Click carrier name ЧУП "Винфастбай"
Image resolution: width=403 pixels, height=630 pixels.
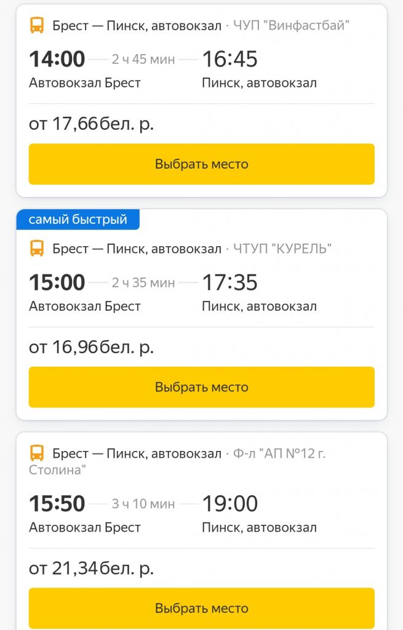click(x=292, y=26)
